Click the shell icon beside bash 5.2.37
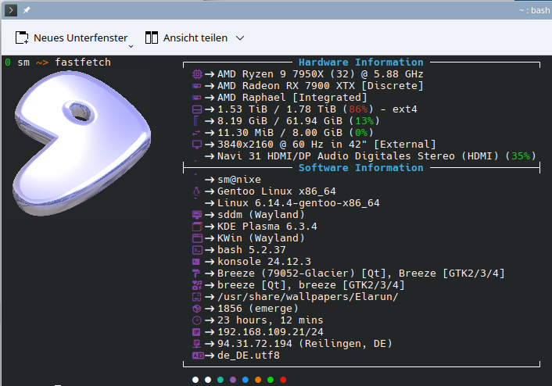The image size is (552, 386). click(x=197, y=250)
